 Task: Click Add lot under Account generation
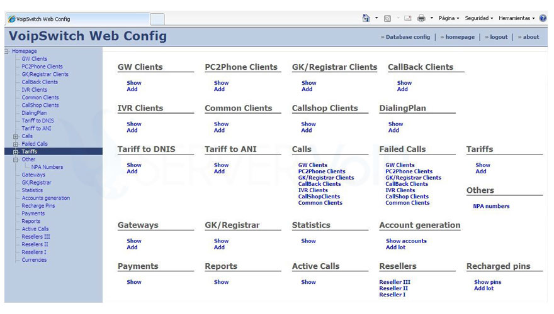[396, 247]
